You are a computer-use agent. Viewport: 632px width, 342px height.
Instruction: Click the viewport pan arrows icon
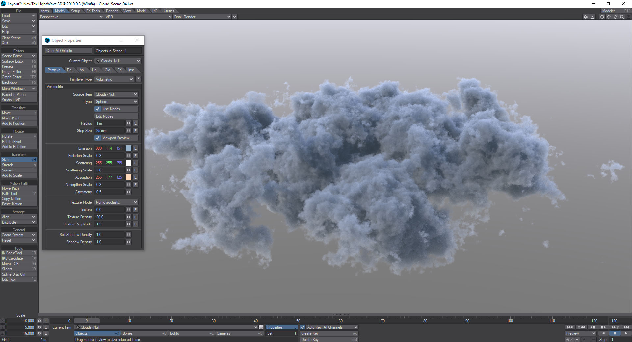pyautogui.click(x=609, y=17)
